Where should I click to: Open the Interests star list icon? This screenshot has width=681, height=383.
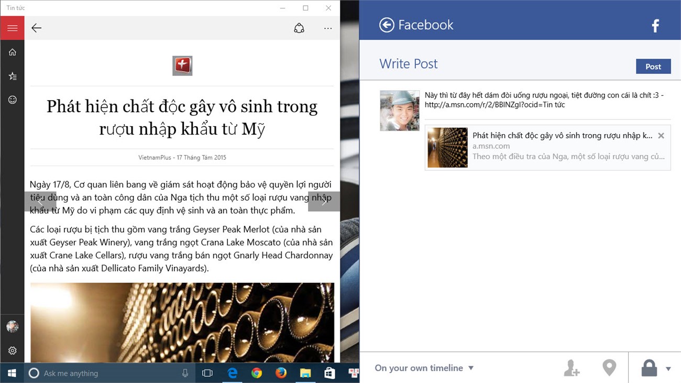click(x=13, y=76)
